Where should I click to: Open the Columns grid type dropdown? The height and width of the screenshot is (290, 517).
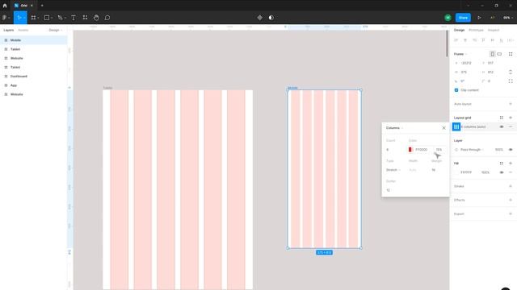(x=394, y=128)
